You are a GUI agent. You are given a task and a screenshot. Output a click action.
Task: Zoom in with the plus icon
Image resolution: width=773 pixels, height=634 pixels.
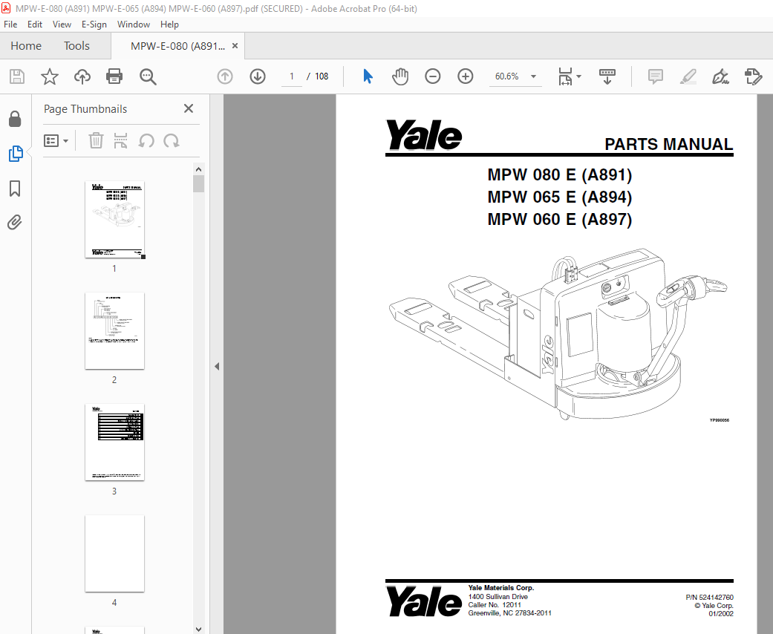point(465,76)
